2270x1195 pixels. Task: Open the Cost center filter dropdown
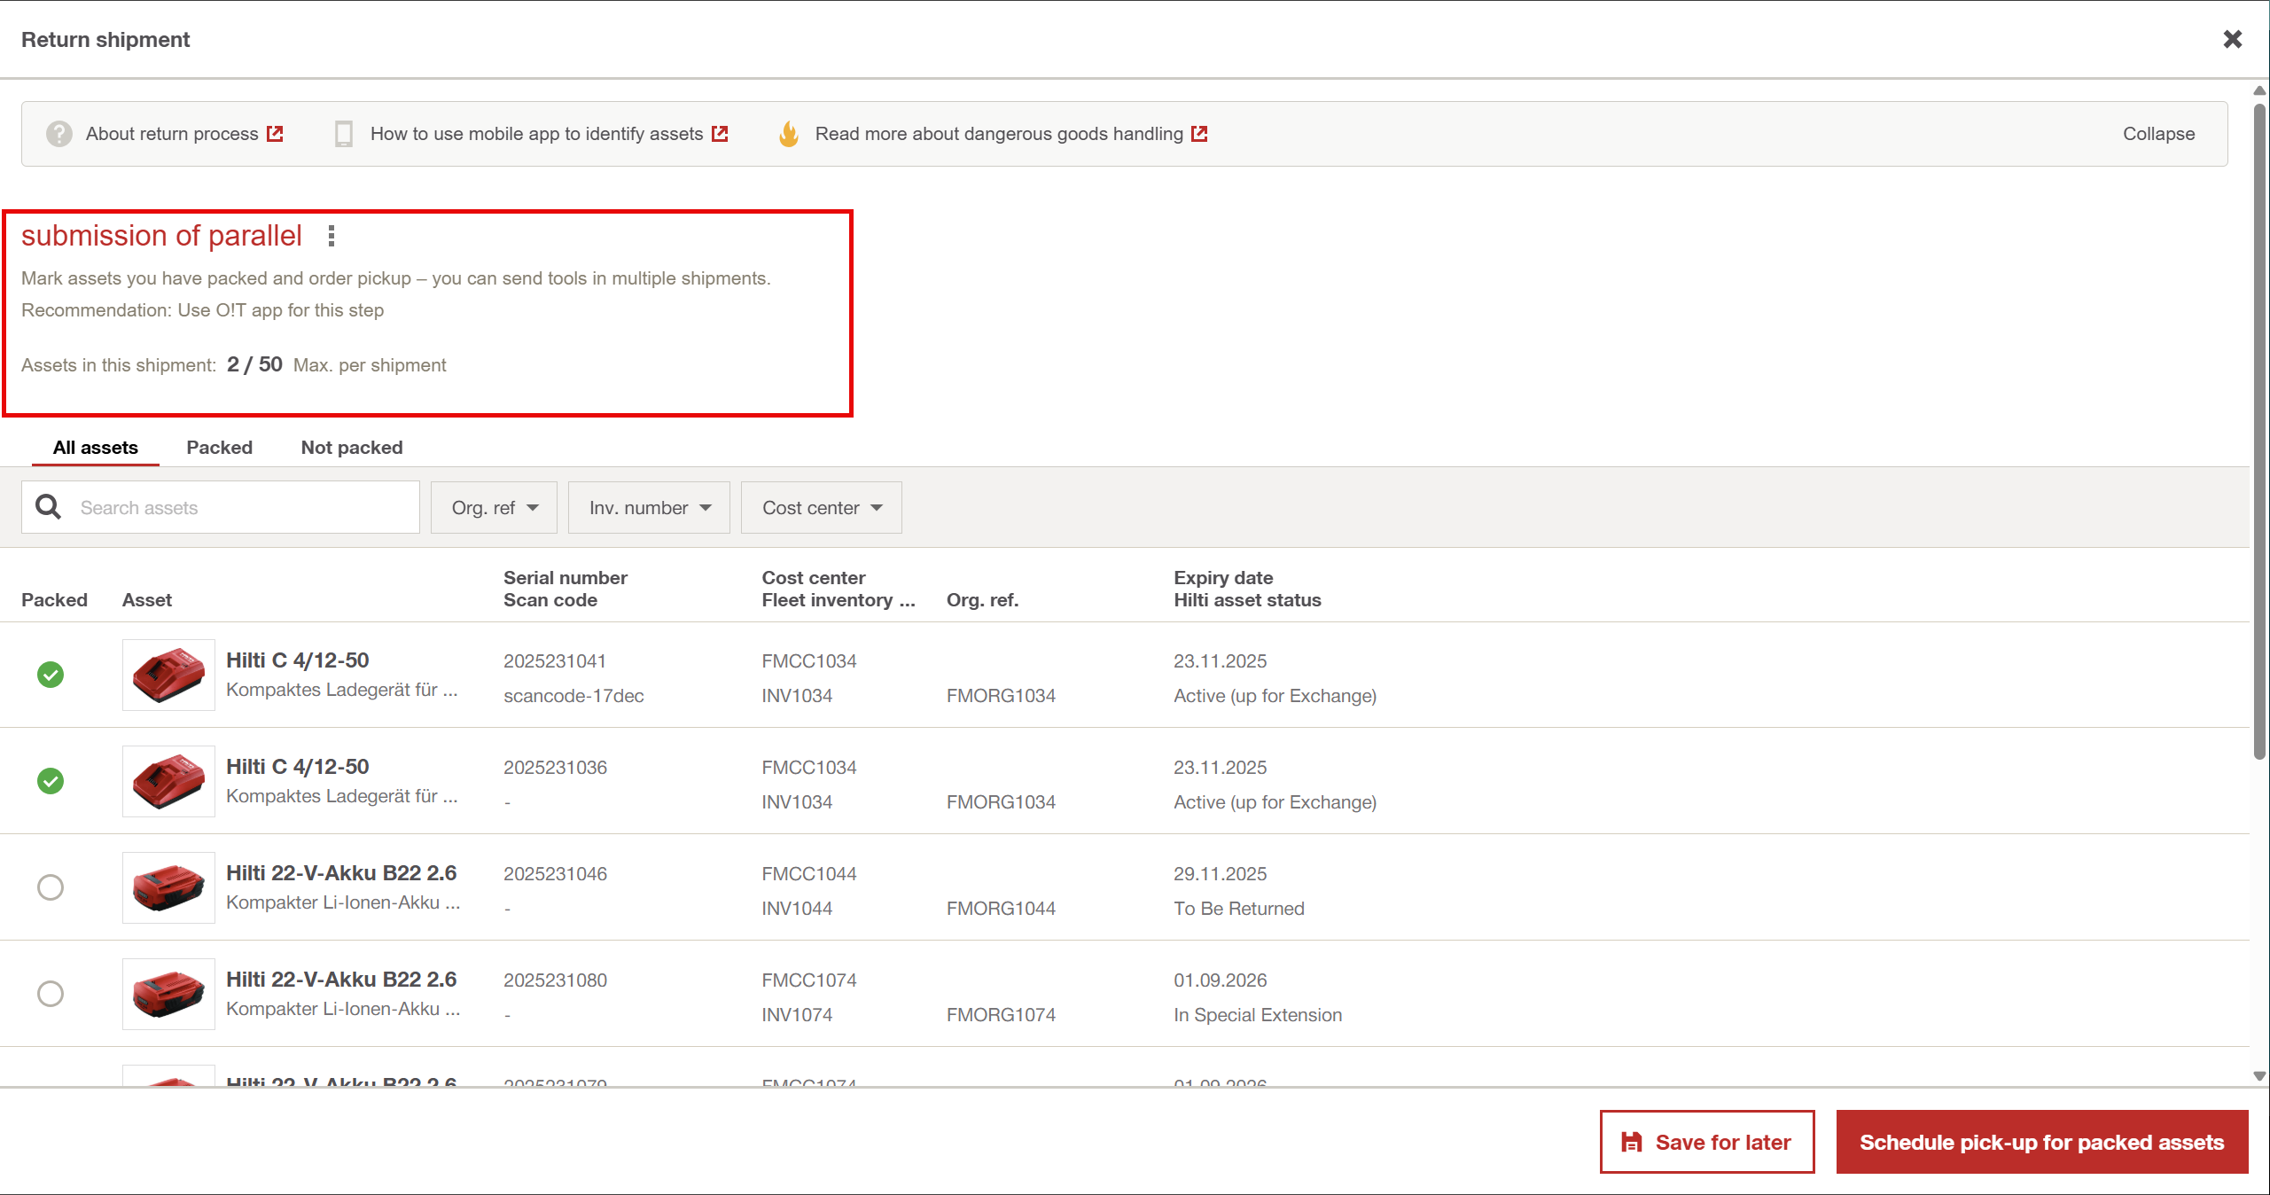[821, 508]
